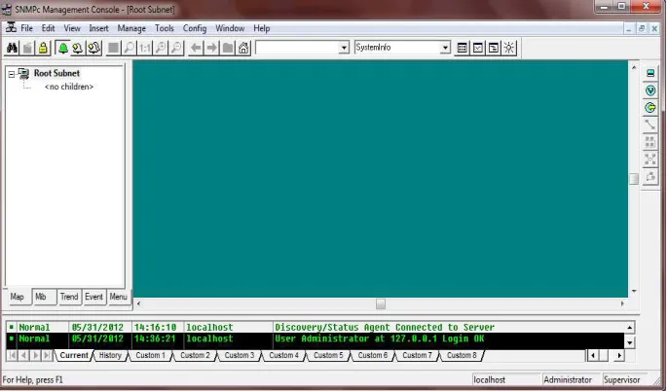The width and height of the screenshot is (668, 391).
Task: Switch to the Mib tab
Action: (x=45, y=297)
